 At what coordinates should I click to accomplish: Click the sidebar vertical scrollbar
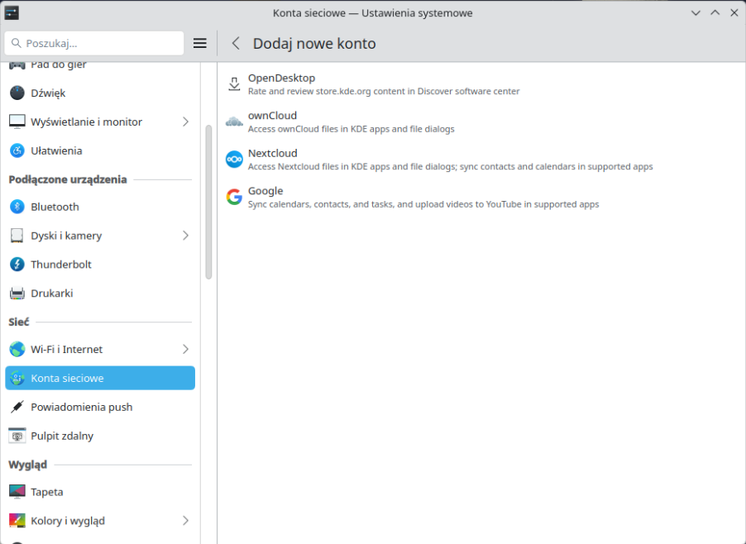click(208, 202)
